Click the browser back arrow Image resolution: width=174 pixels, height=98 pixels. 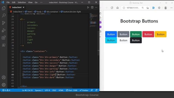pos(101,8)
